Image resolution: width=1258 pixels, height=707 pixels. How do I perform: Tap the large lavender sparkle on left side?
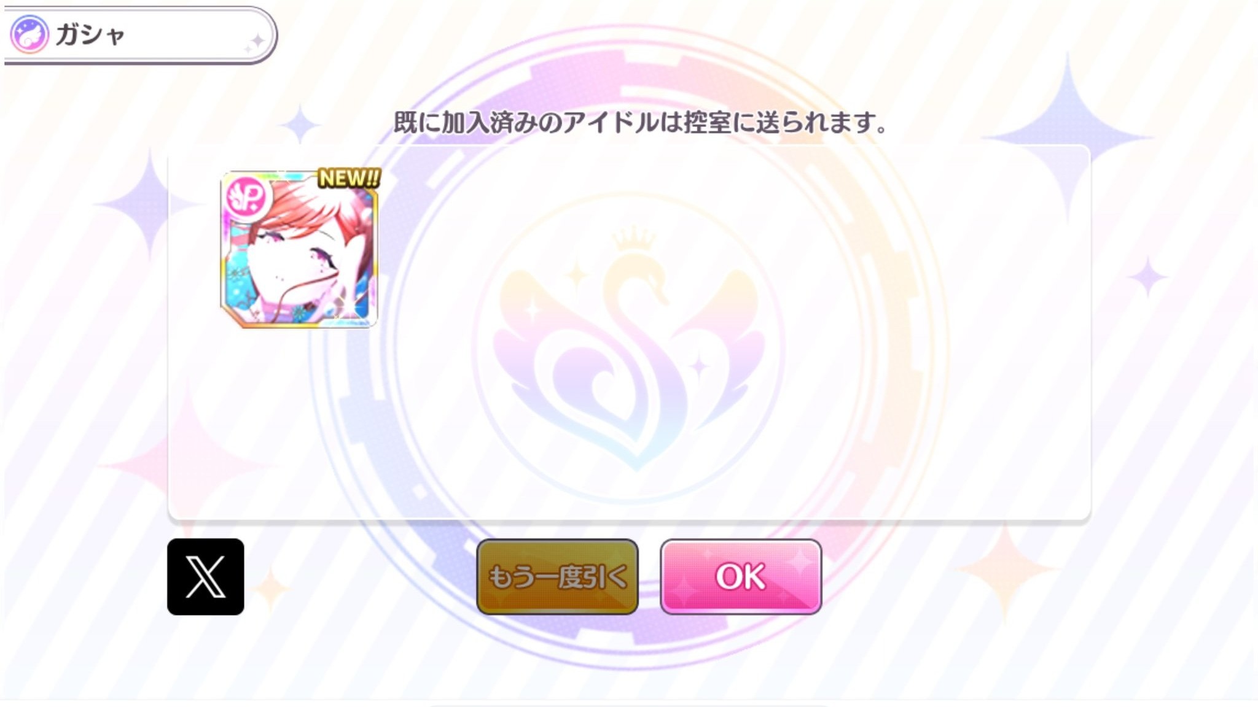click(149, 206)
